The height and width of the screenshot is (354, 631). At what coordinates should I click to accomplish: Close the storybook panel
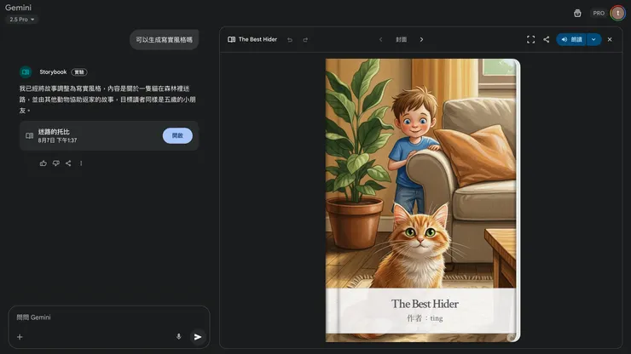[610, 39]
